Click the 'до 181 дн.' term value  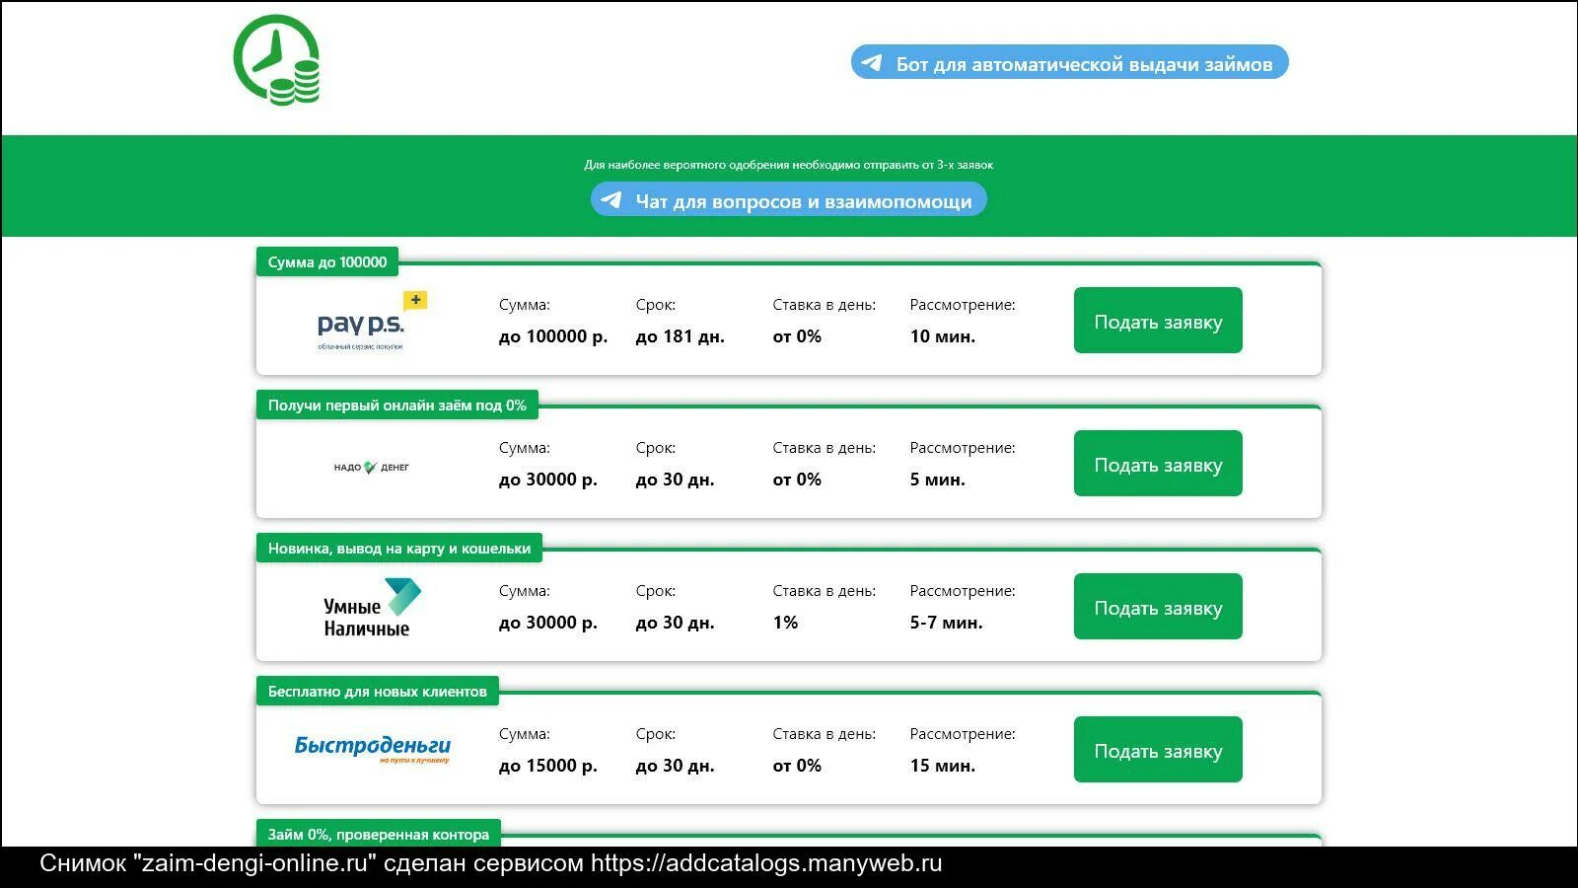point(681,336)
